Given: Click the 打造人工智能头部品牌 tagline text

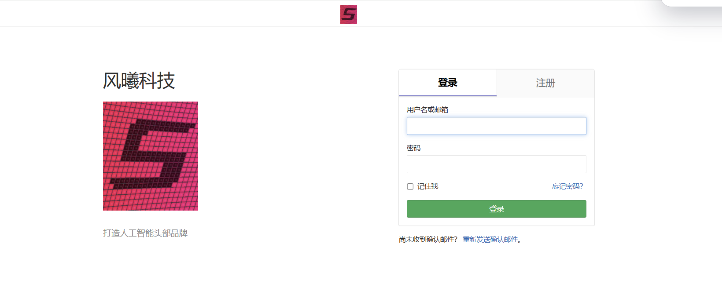Looking at the screenshot, I should 145,233.
